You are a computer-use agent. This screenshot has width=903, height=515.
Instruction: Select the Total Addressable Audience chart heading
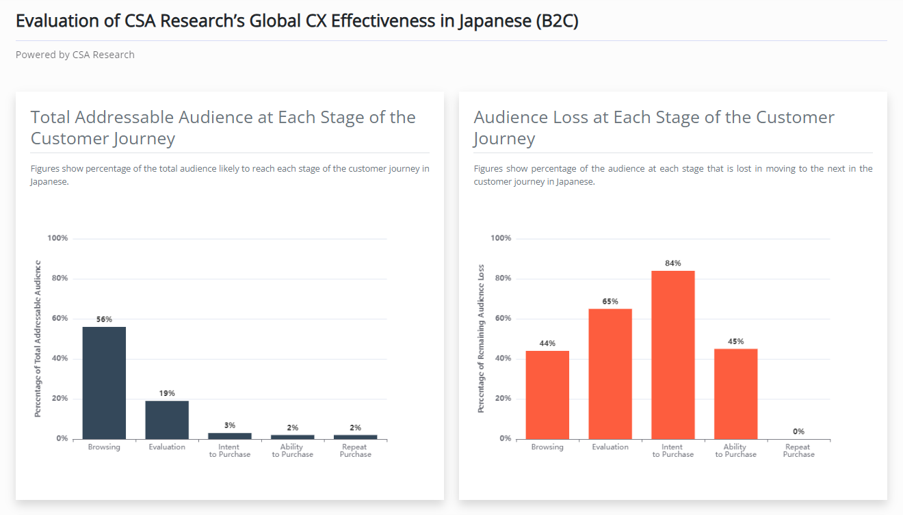tap(223, 128)
